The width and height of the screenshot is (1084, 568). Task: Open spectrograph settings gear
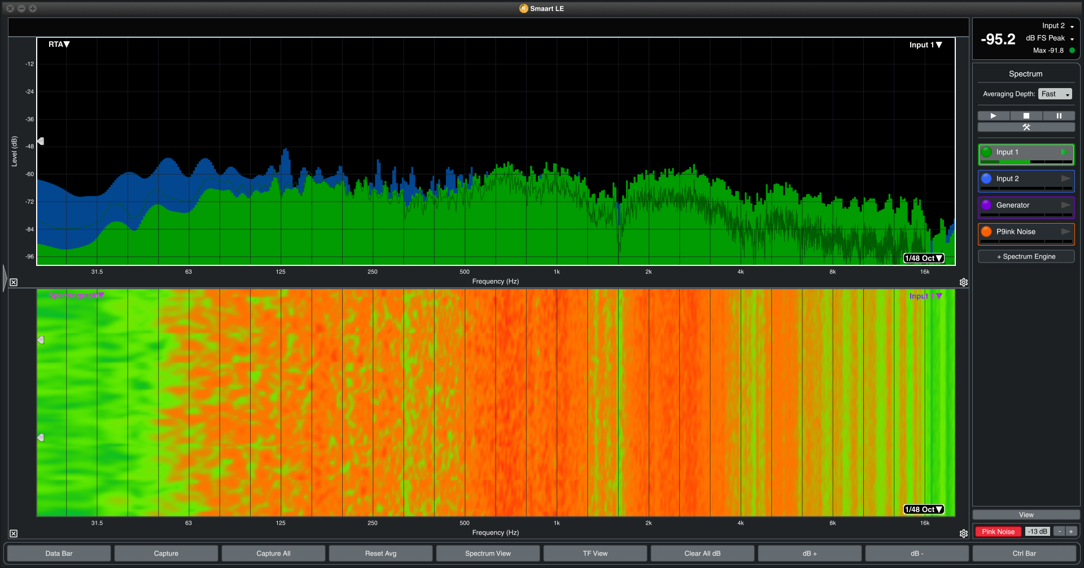tap(964, 534)
